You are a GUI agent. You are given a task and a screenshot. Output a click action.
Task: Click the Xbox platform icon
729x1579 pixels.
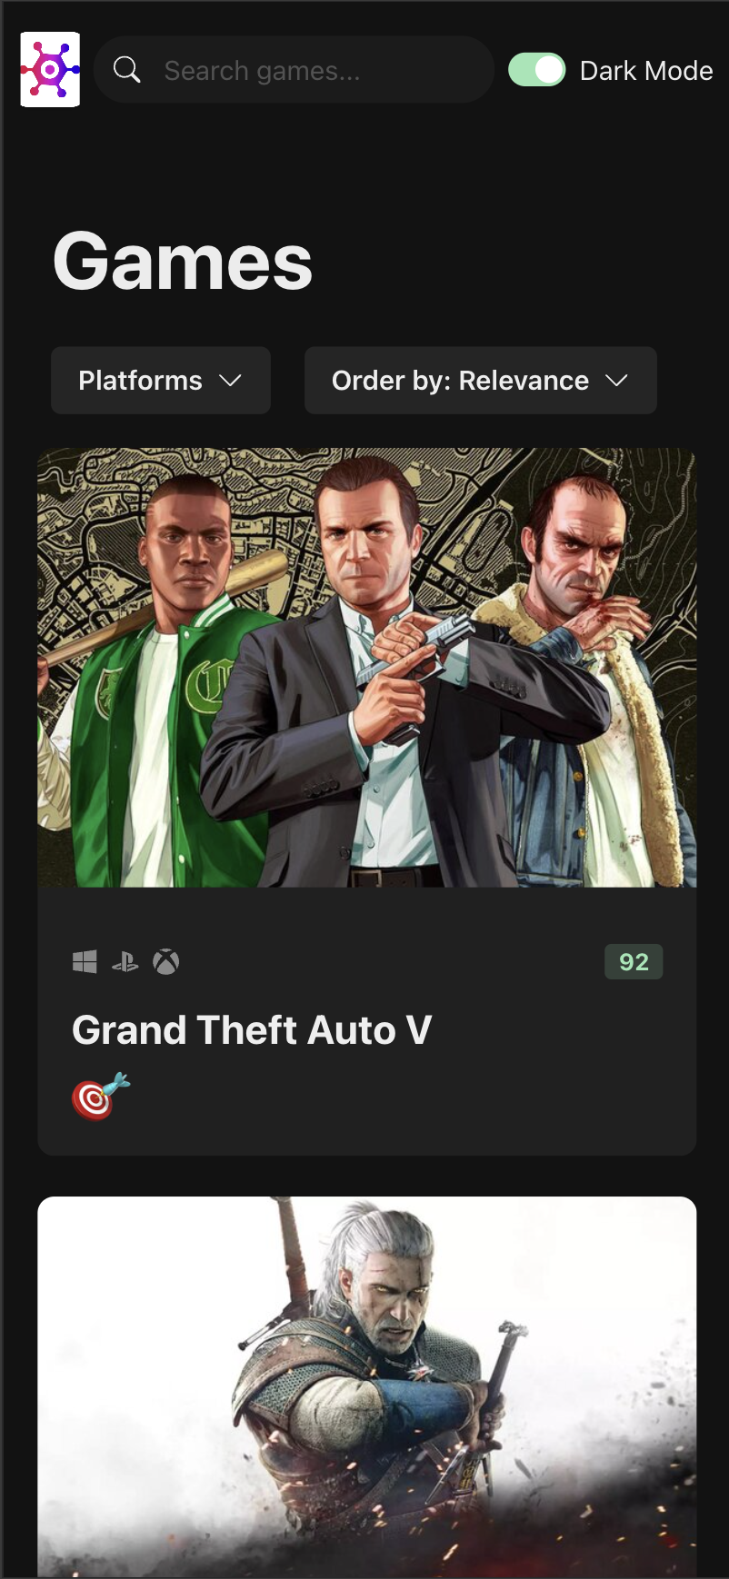[165, 961]
